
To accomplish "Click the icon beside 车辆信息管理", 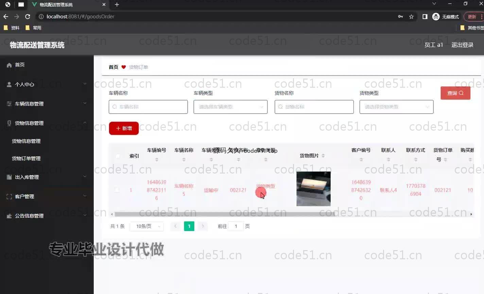I will click(x=9, y=104).
